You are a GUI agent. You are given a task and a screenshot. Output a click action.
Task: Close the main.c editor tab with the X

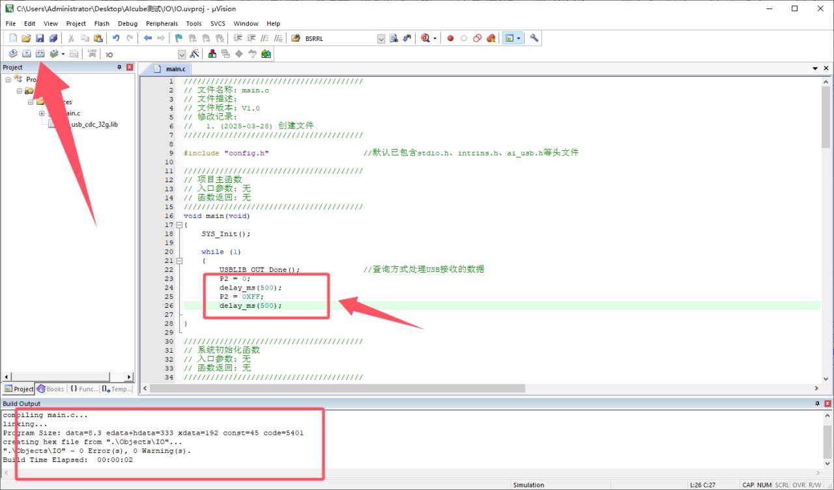[x=826, y=68]
